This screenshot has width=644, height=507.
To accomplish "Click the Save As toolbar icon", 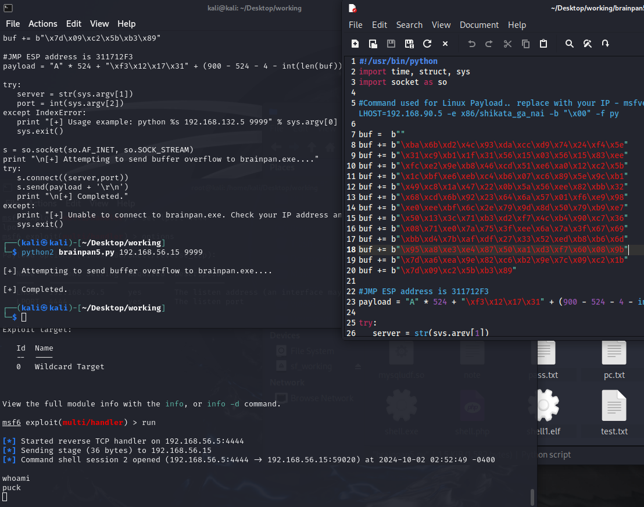I will pyautogui.click(x=409, y=44).
